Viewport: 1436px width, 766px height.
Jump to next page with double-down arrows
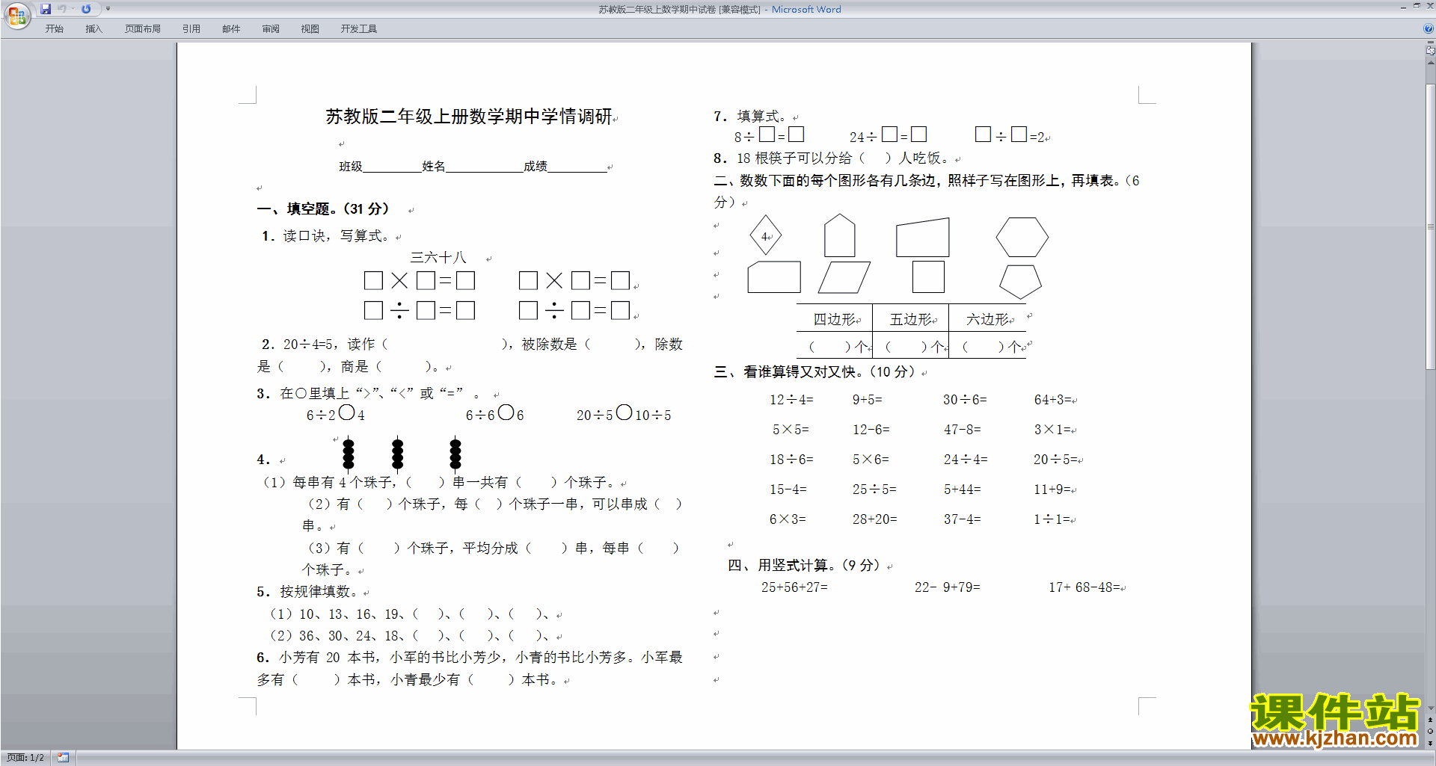1431,743
